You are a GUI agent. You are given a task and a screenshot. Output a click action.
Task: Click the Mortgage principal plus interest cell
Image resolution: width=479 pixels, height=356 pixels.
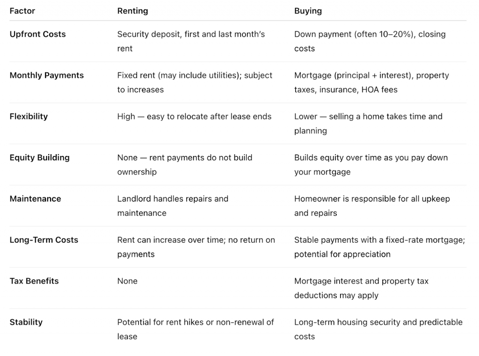coord(371,82)
